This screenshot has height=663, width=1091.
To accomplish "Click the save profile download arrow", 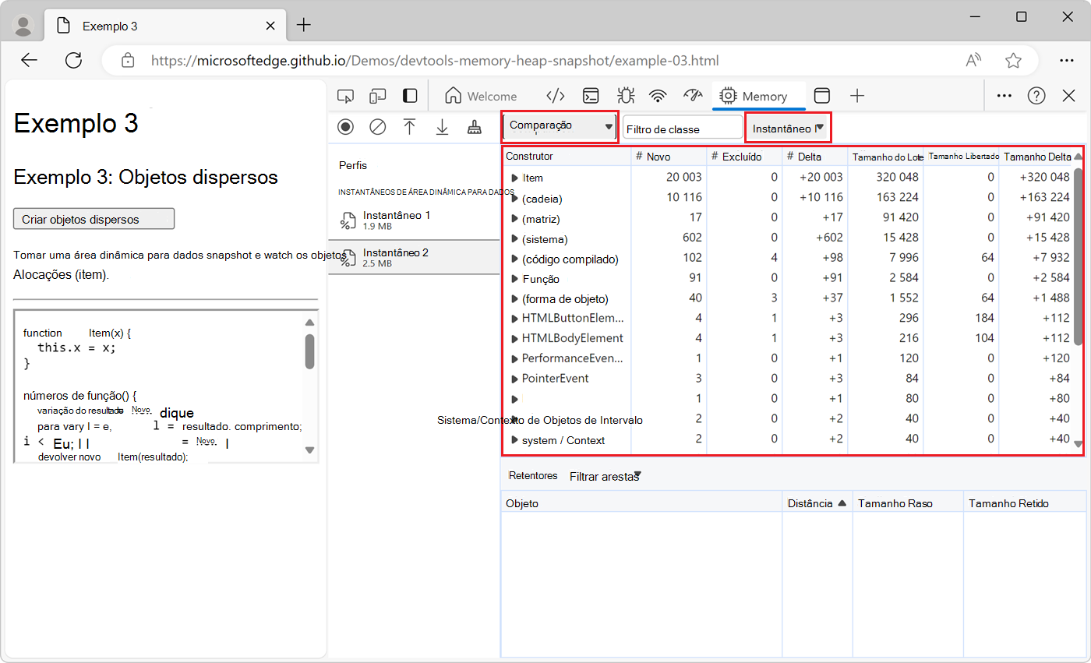I will pos(442,127).
